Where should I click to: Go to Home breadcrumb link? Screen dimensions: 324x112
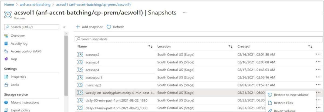pos(9,5)
